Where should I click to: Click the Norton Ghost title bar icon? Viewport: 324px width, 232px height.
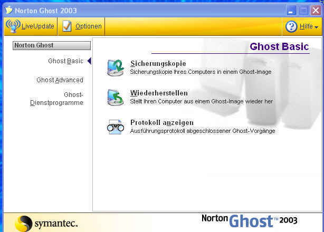tap(8, 10)
